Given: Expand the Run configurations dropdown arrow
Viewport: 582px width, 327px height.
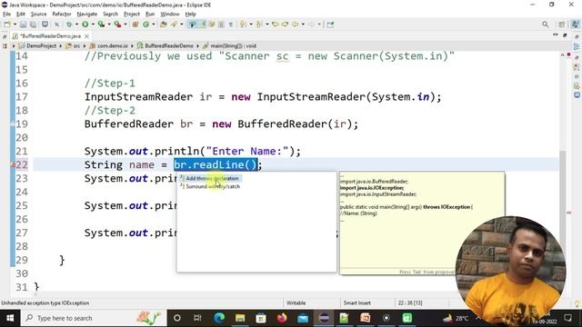Looking at the screenshot, I should pyautogui.click(x=93, y=25).
